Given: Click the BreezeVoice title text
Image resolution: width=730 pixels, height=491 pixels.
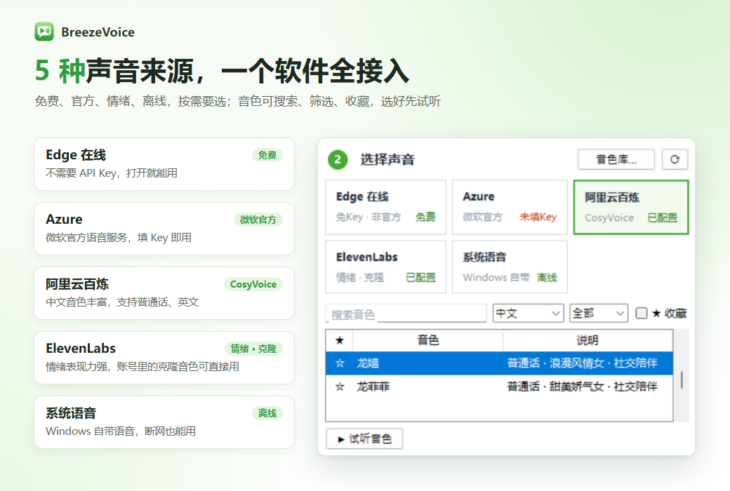Looking at the screenshot, I should (x=98, y=32).
